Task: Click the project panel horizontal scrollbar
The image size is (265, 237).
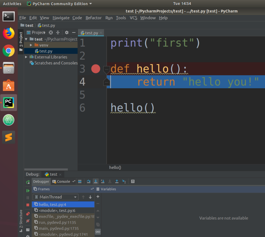Action: pos(46,169)
